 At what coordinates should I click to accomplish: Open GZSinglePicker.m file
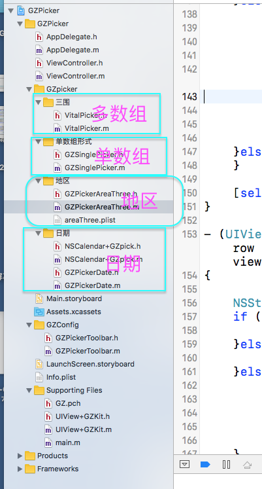[x=95, y=168]
